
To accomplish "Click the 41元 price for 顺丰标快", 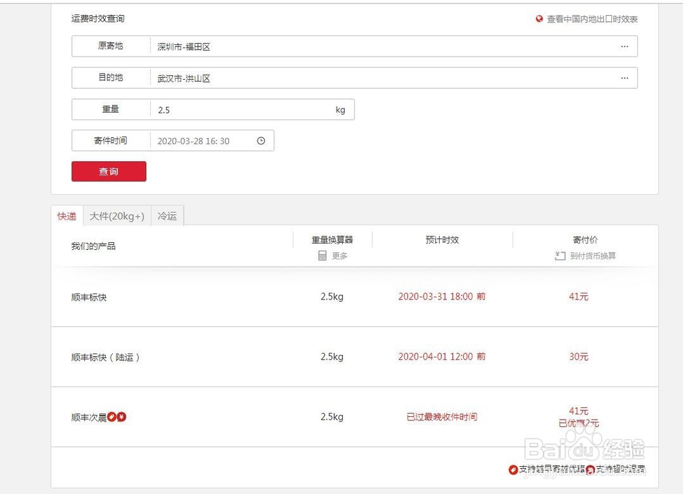I will (579, 296).
